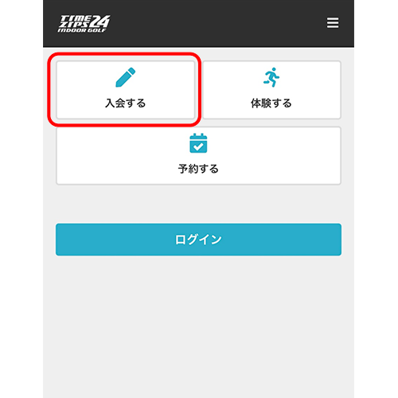Click the INDOOR GOLF text under the logo
Viewport: 398px width, 398px height.
(82, 30)
